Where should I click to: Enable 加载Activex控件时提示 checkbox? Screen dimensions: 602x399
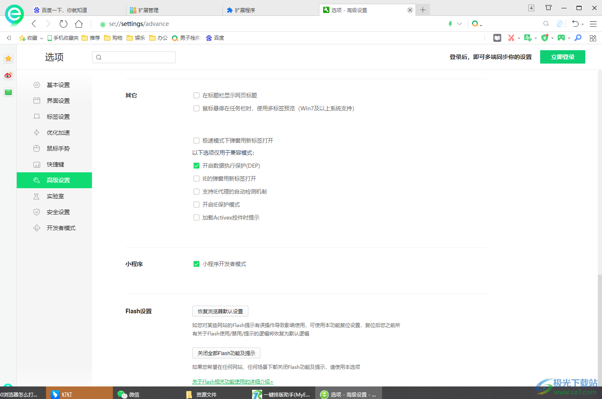[196, 217]
